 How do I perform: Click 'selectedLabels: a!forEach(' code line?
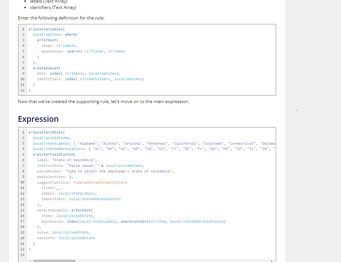click(x=65, y=210)
